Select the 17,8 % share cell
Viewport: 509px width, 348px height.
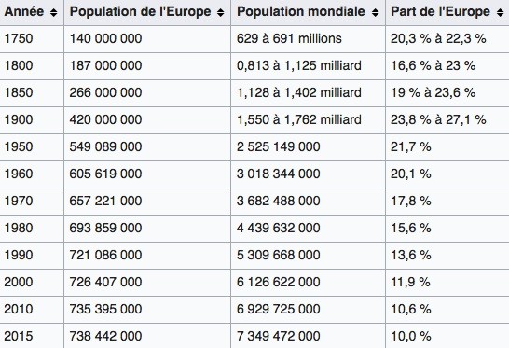point(447,201)
